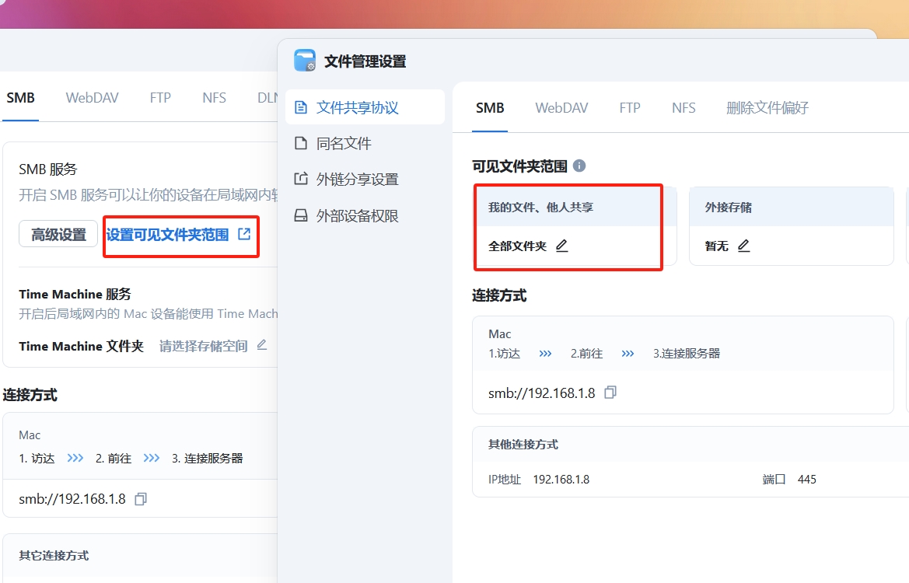Edit 全部文件夹 with the pencil icon
909x583 pixels.
(561, 246)
